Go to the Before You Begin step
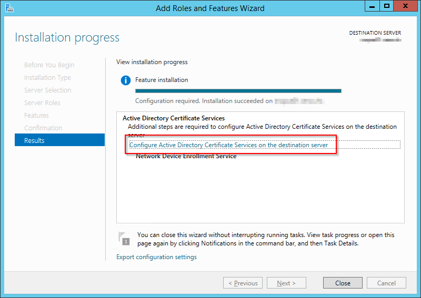421x298 pixels. (49, 65)
